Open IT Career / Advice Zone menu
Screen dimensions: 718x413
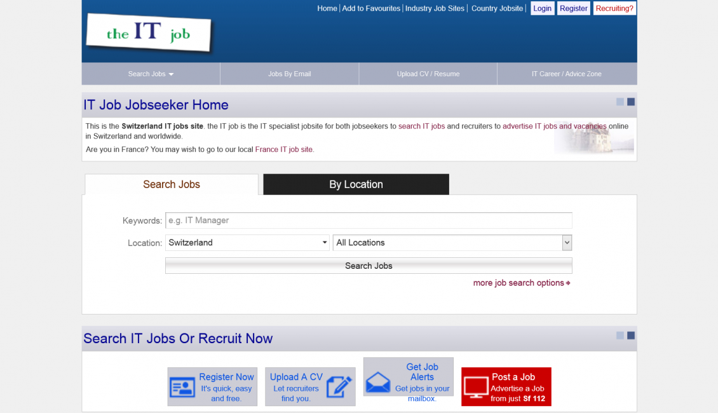(x=566, y=74)
